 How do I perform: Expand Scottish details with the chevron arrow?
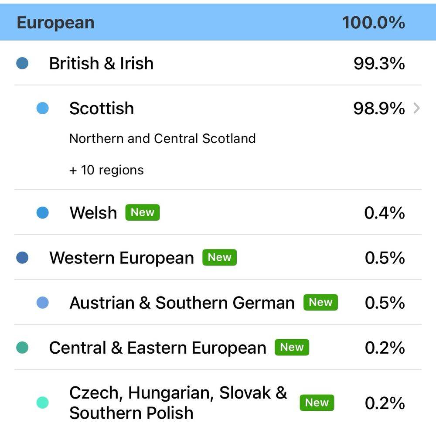coord(416,108)
